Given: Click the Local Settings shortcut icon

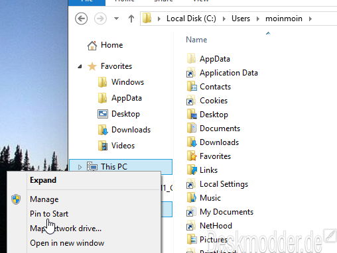Looking at the screenshot, I should coord(191,184).
